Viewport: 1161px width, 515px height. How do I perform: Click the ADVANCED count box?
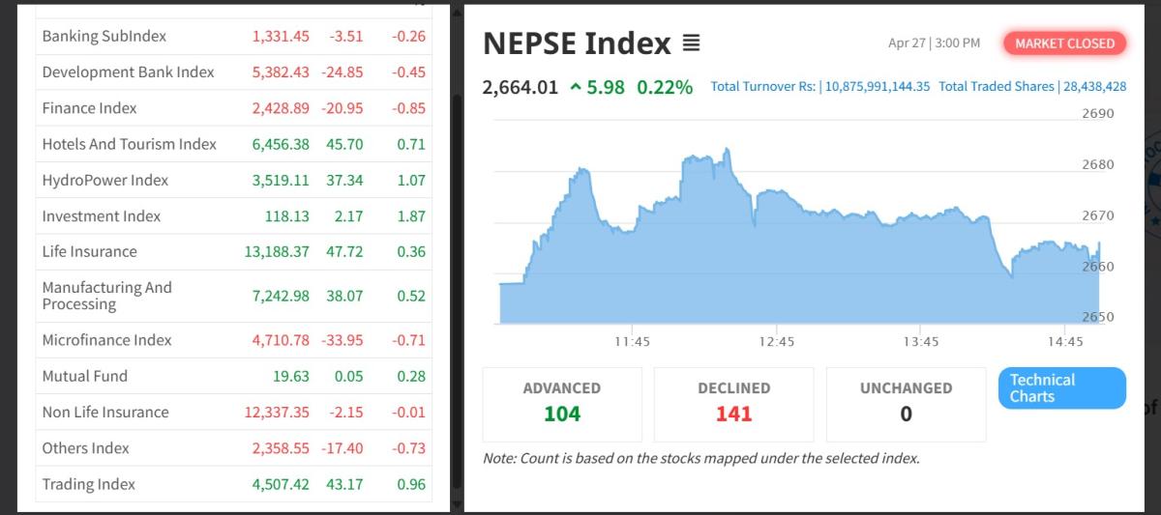coord(561,403)
